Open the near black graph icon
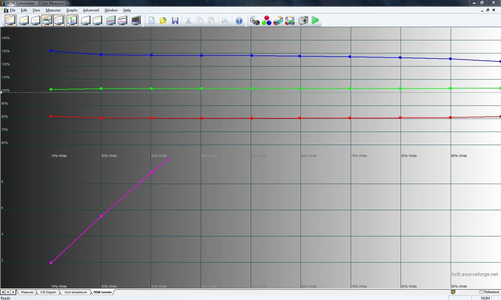Screen dimensions: 501x300 coord(86,20)
